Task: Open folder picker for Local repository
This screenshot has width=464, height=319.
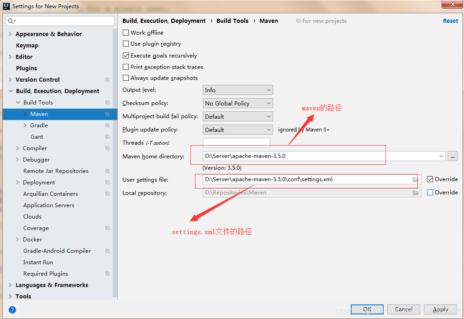Action: point(416,193)
